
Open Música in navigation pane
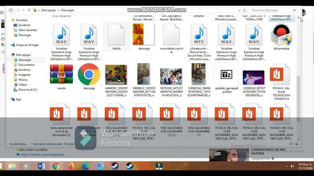(x=23, y=80)
